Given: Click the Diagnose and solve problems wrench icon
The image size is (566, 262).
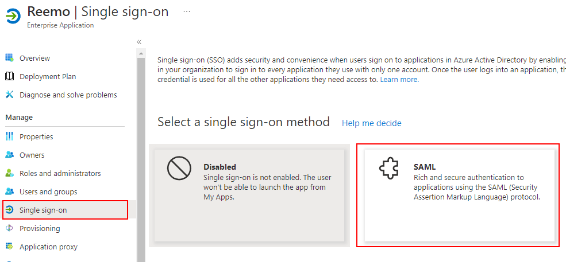Looking at the screenshot, I should 9,95.
